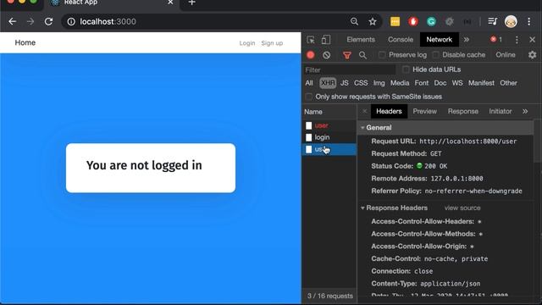Viewport: 542px width, 305px height.
Task: Open the media playlist control icon
Action: pyautogui.click(x=493, y=21)
